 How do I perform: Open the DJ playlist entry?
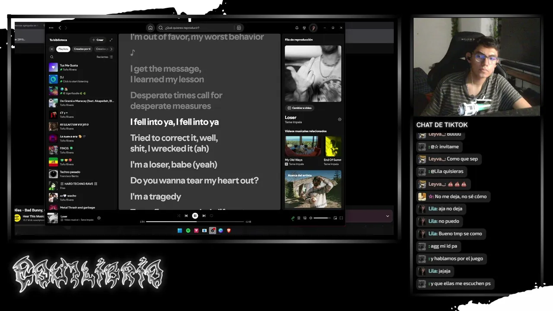81,79
